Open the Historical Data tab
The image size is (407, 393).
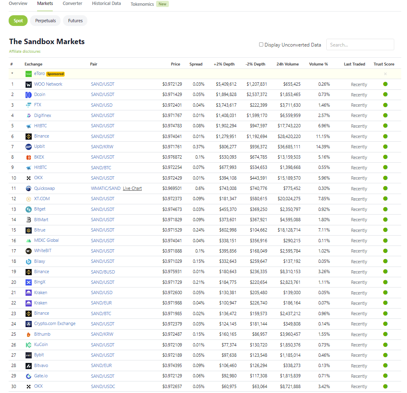click(106, 4)
